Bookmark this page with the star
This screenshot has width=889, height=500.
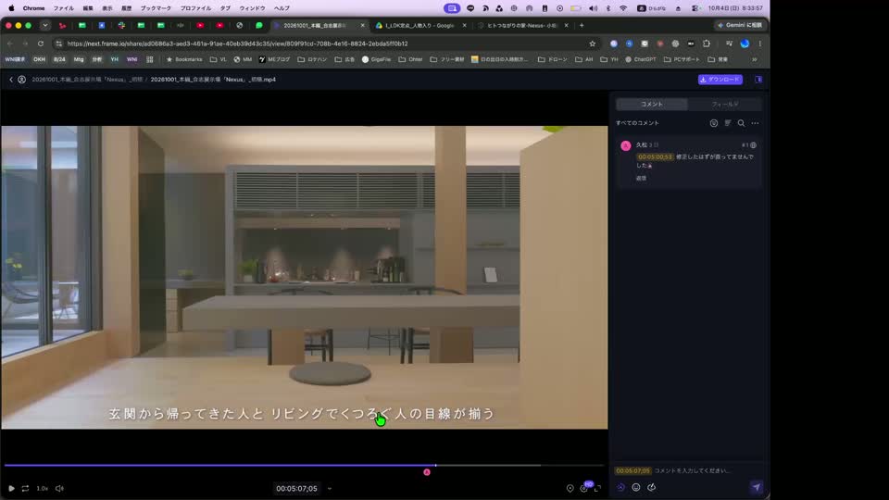pyautogui.click(x=593, y=44)
